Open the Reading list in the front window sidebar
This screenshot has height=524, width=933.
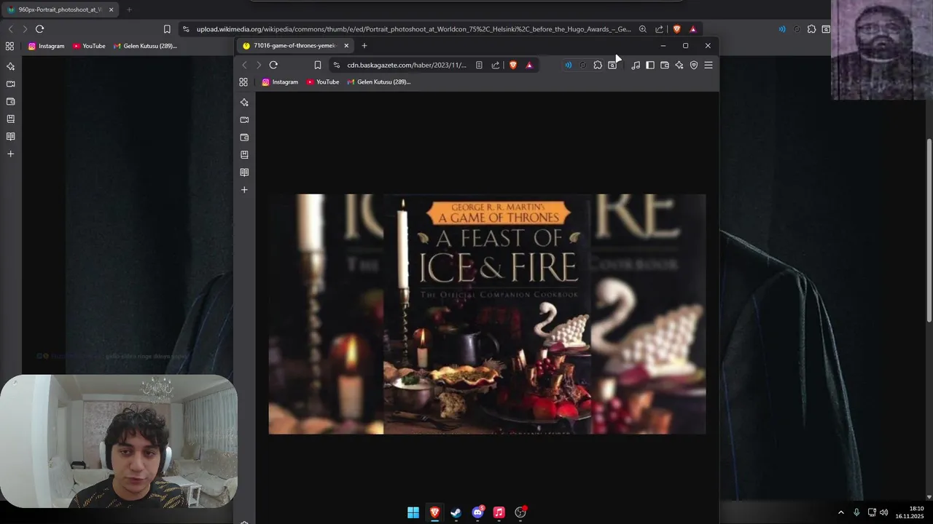244,172
